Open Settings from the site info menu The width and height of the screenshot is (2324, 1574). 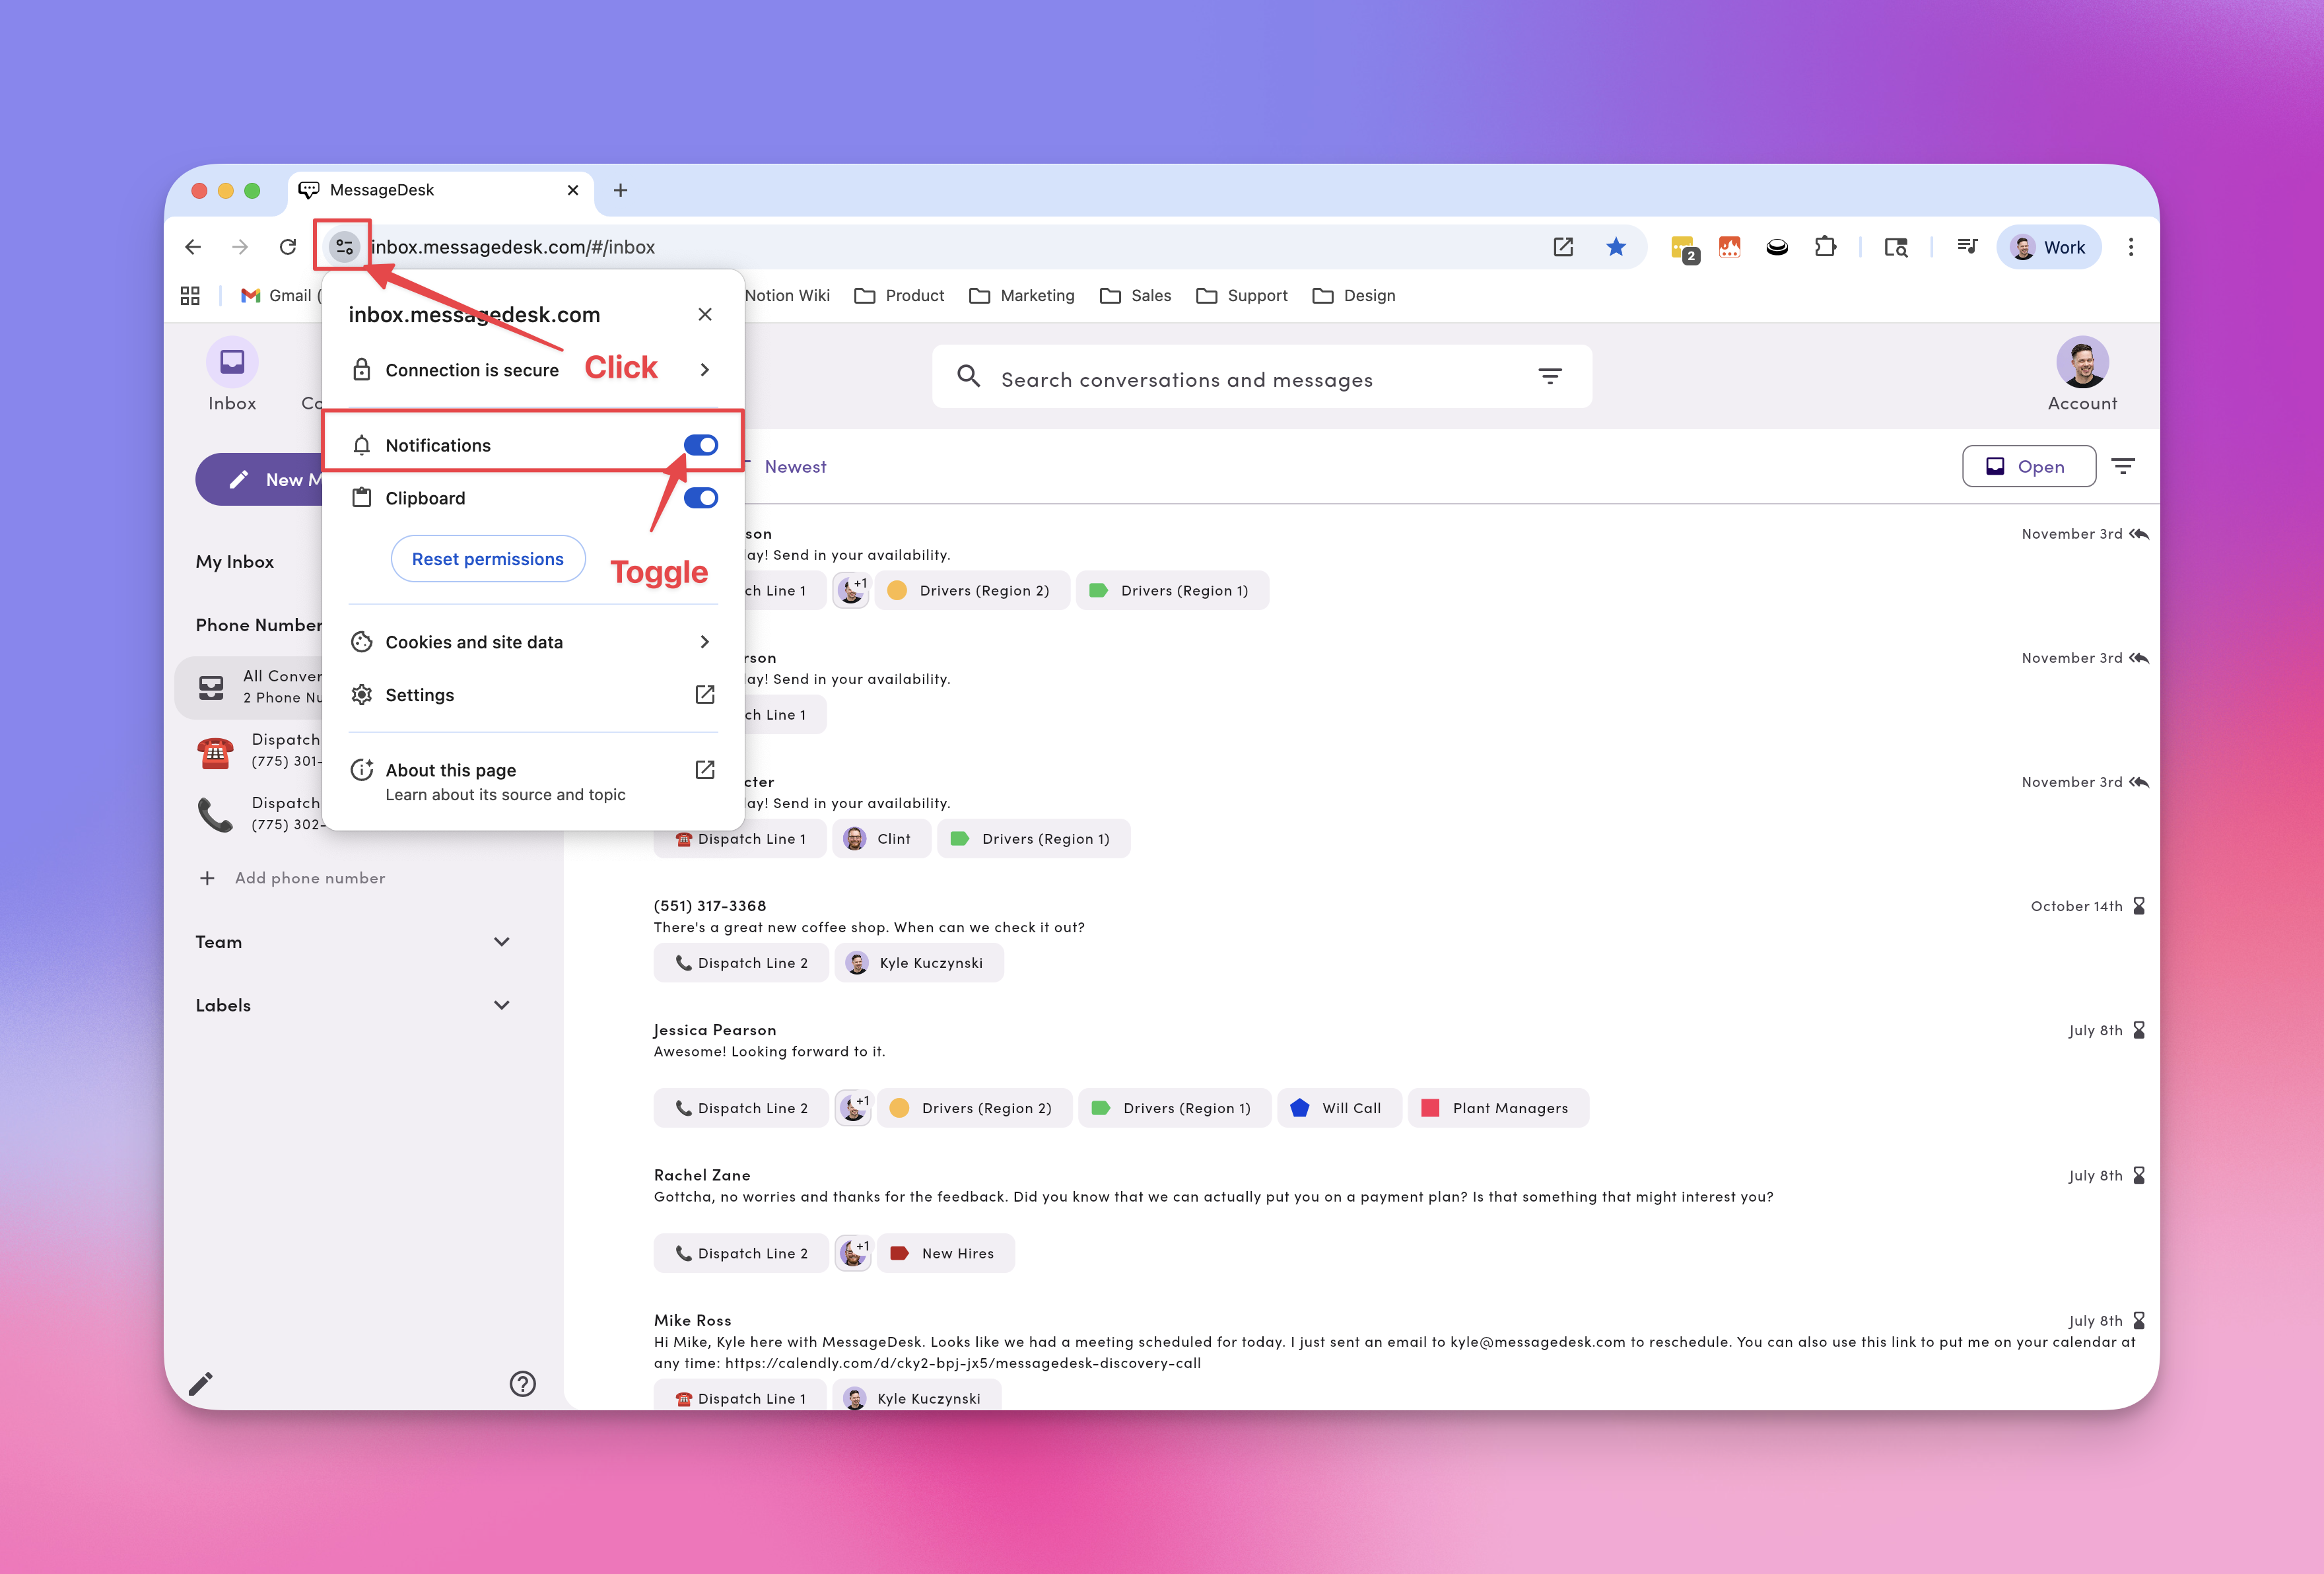coord(419,694)
